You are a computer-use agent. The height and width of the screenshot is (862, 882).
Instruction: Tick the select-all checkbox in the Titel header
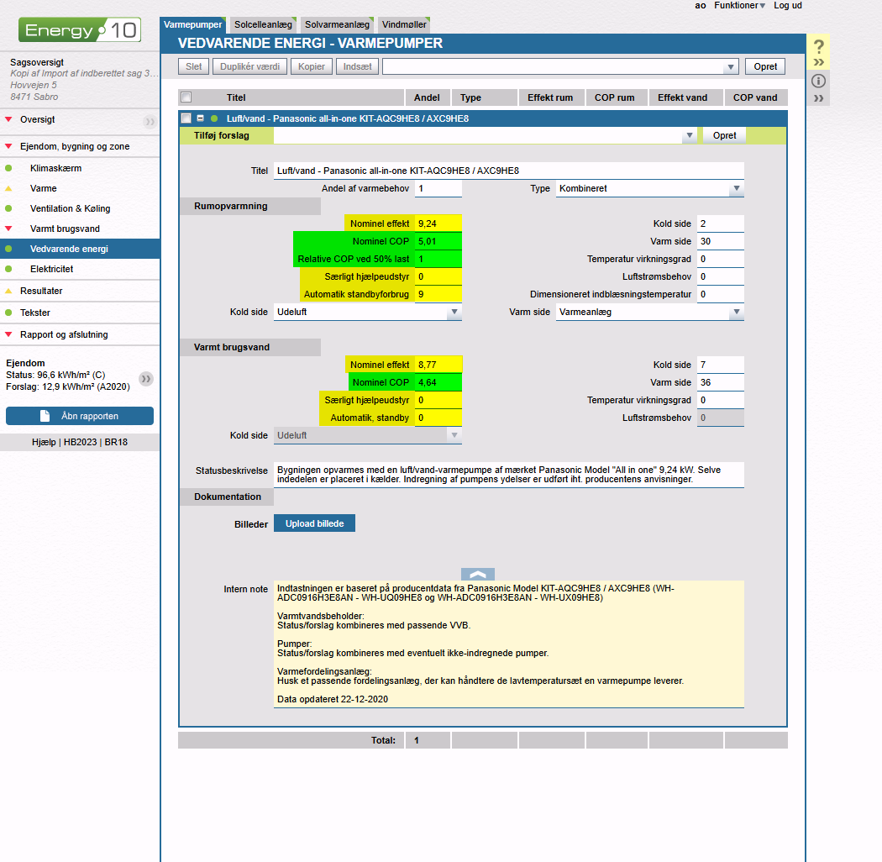click(186, 97)
